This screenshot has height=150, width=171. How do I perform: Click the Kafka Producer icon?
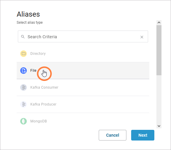[x=23, y=104]
